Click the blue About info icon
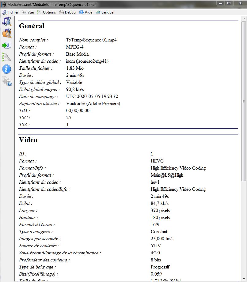The width and height of the screenshot is (247, 282). [7, 69]
